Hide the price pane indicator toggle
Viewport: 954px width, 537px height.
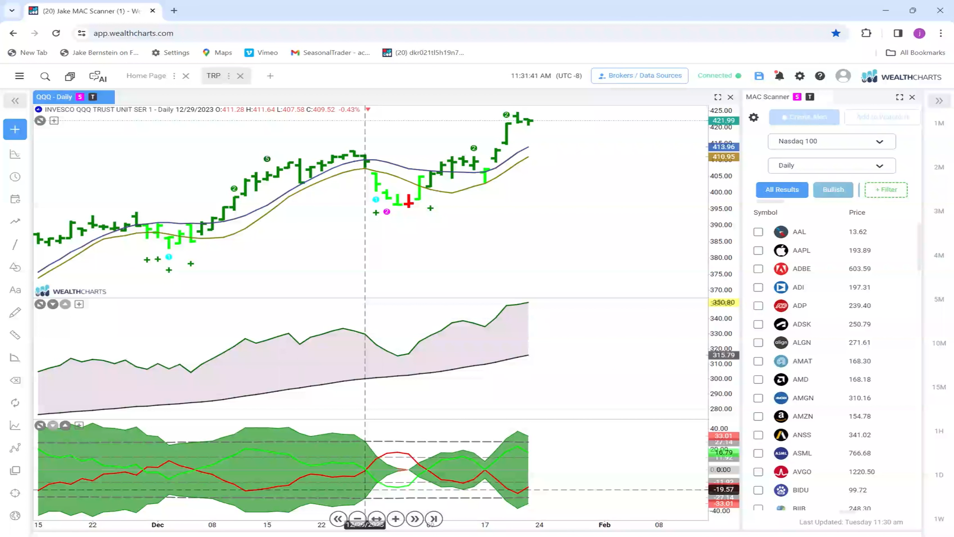tap(40, 120)
